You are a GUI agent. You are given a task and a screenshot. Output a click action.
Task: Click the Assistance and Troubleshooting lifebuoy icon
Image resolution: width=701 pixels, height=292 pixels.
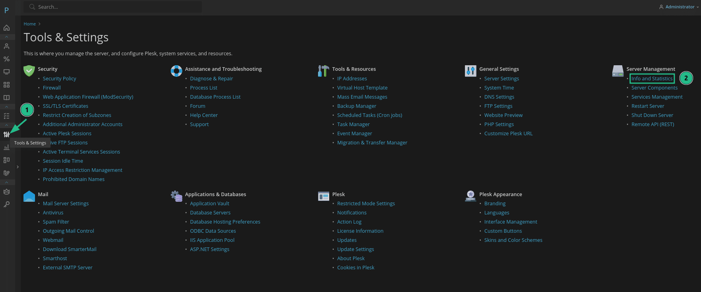[x=176, y=71]
